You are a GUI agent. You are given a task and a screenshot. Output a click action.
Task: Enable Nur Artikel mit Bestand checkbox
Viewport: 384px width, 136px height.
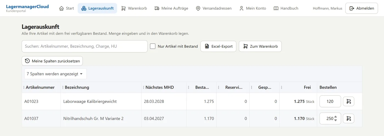[x=153, y=46]
